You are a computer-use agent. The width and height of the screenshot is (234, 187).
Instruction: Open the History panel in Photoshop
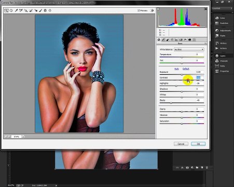[x=221, y=43]
